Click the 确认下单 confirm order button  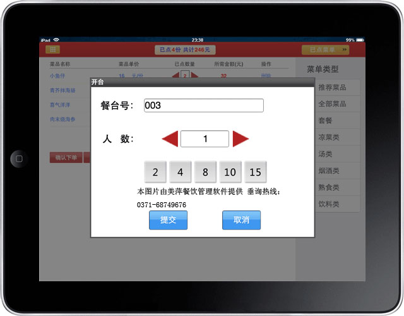[x=66, y=157]
